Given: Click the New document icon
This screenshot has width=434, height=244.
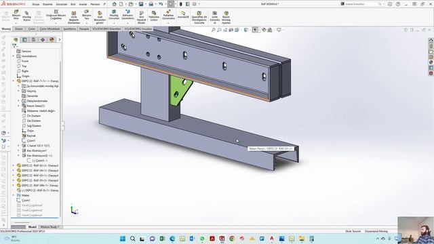Looking at the screenshot, I should (x=121, y=4).
